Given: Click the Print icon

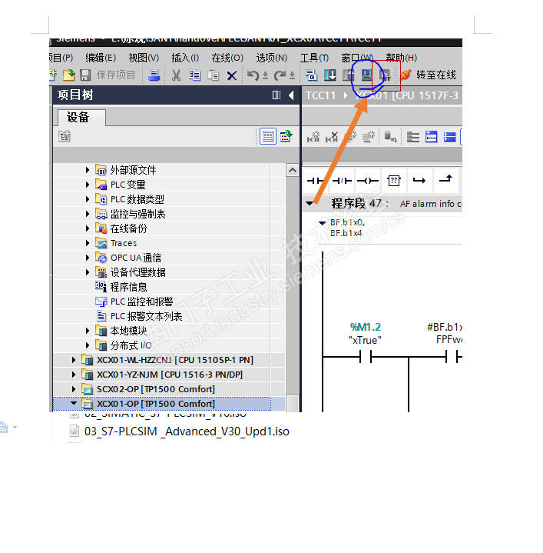Looking at the screenshot, I should pos(154,75).
